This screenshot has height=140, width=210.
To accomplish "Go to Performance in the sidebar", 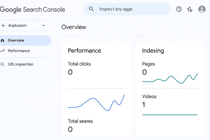I will (x=19, y=51).
